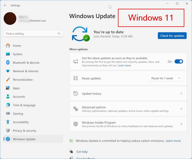Click the Windows Insider Program hearts icon

point(75,124)
